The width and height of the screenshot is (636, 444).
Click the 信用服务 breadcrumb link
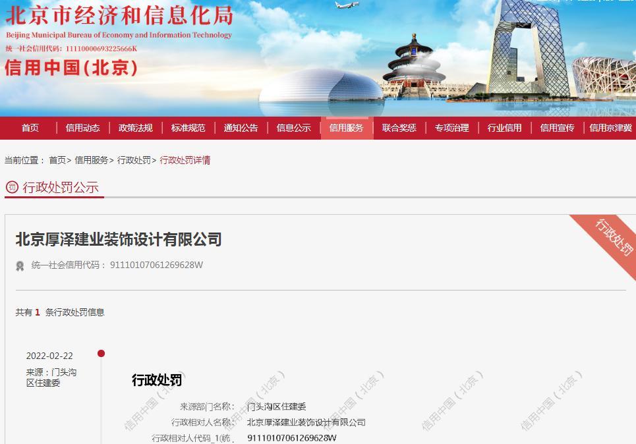tap(91, 160)
